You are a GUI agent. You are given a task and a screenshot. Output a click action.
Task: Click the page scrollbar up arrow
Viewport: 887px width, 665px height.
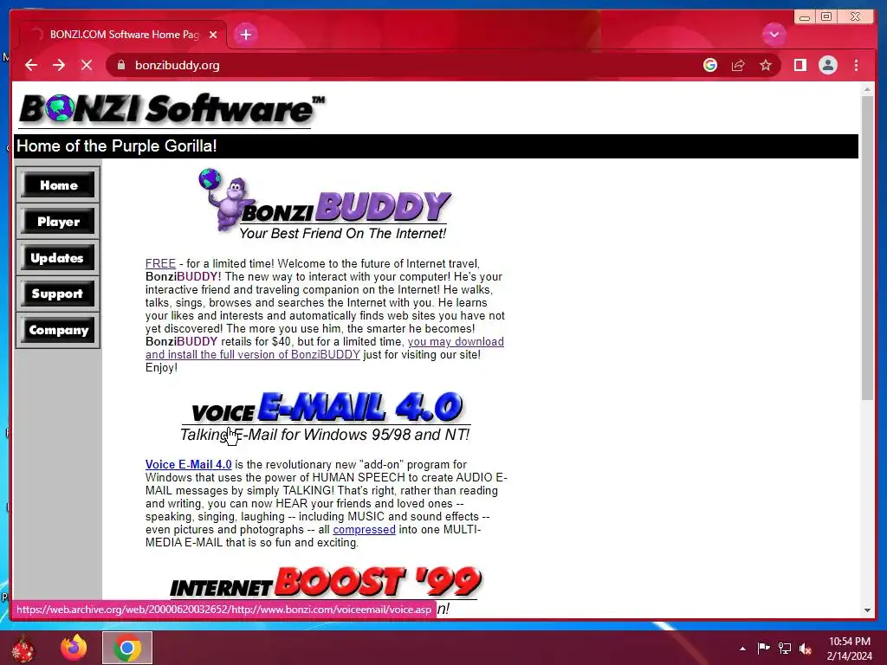click(867, 89)
